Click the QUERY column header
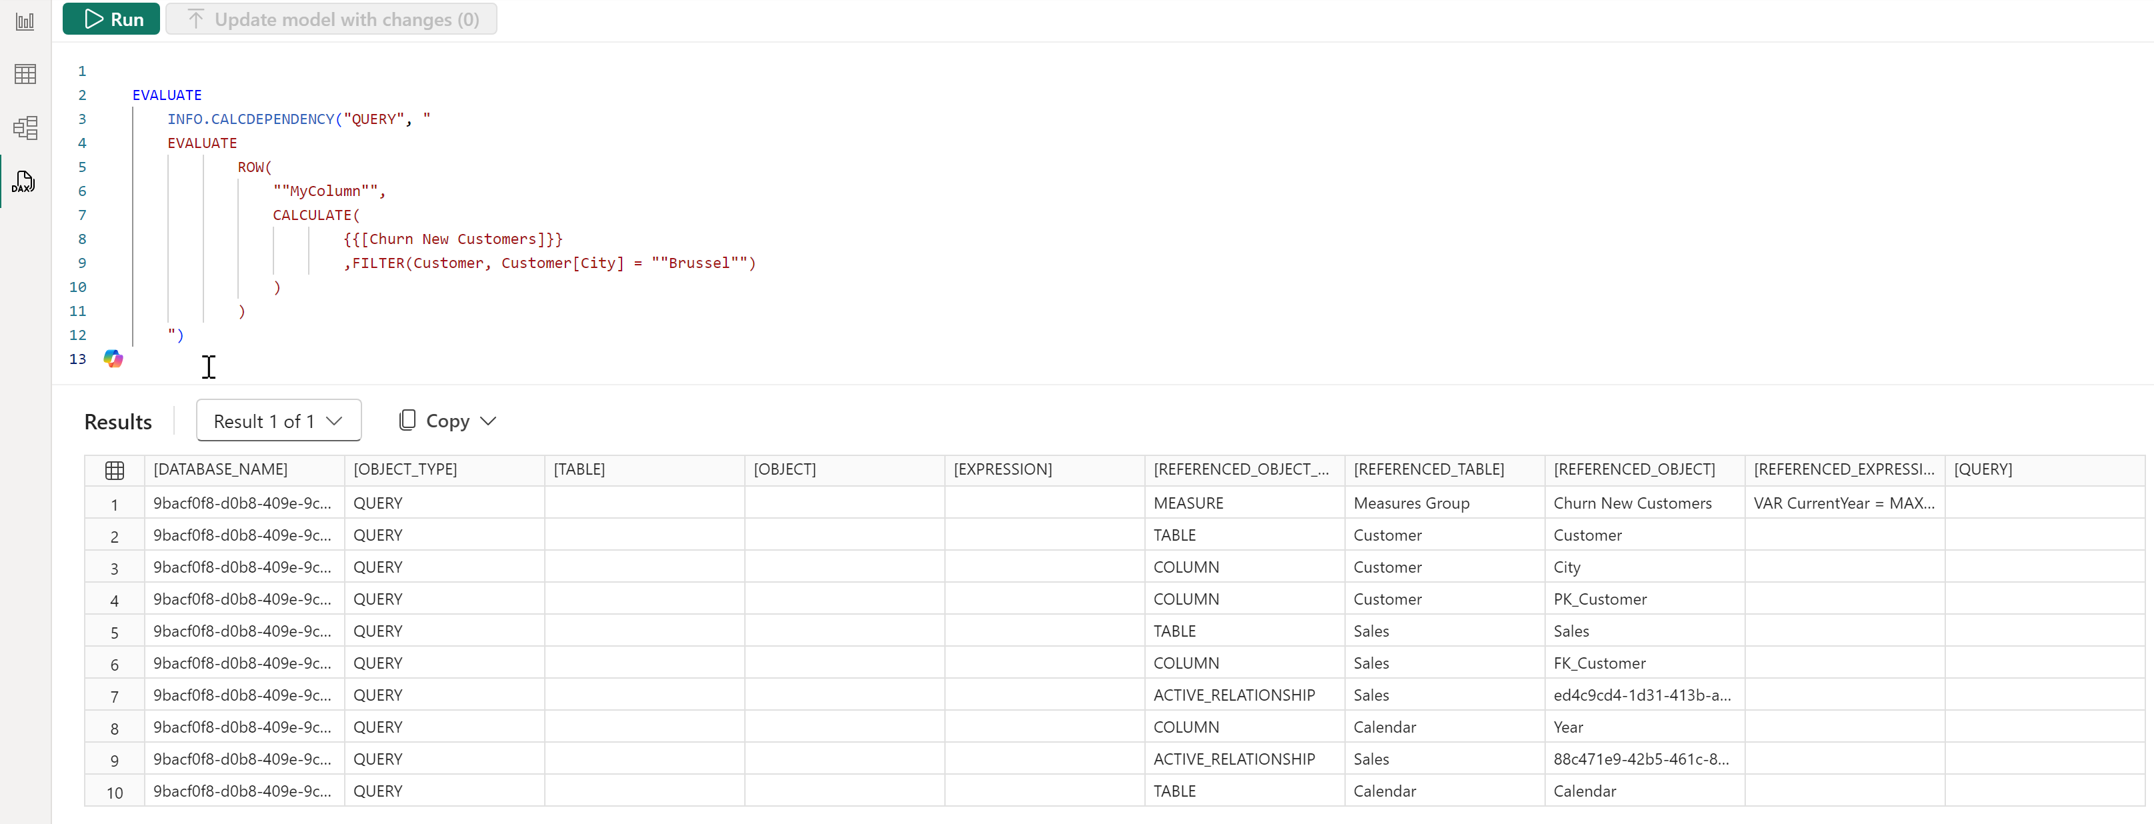The width and height of the screenshot is (2154, 824). point(2045,469)
